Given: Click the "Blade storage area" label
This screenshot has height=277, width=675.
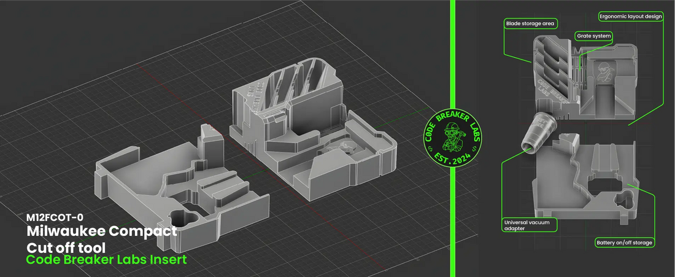Looking at the screenshot, I should click(x=530, y=23).
